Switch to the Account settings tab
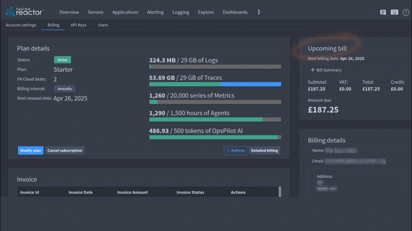This screenshot has height=231, width=412. tap(21, 25)
